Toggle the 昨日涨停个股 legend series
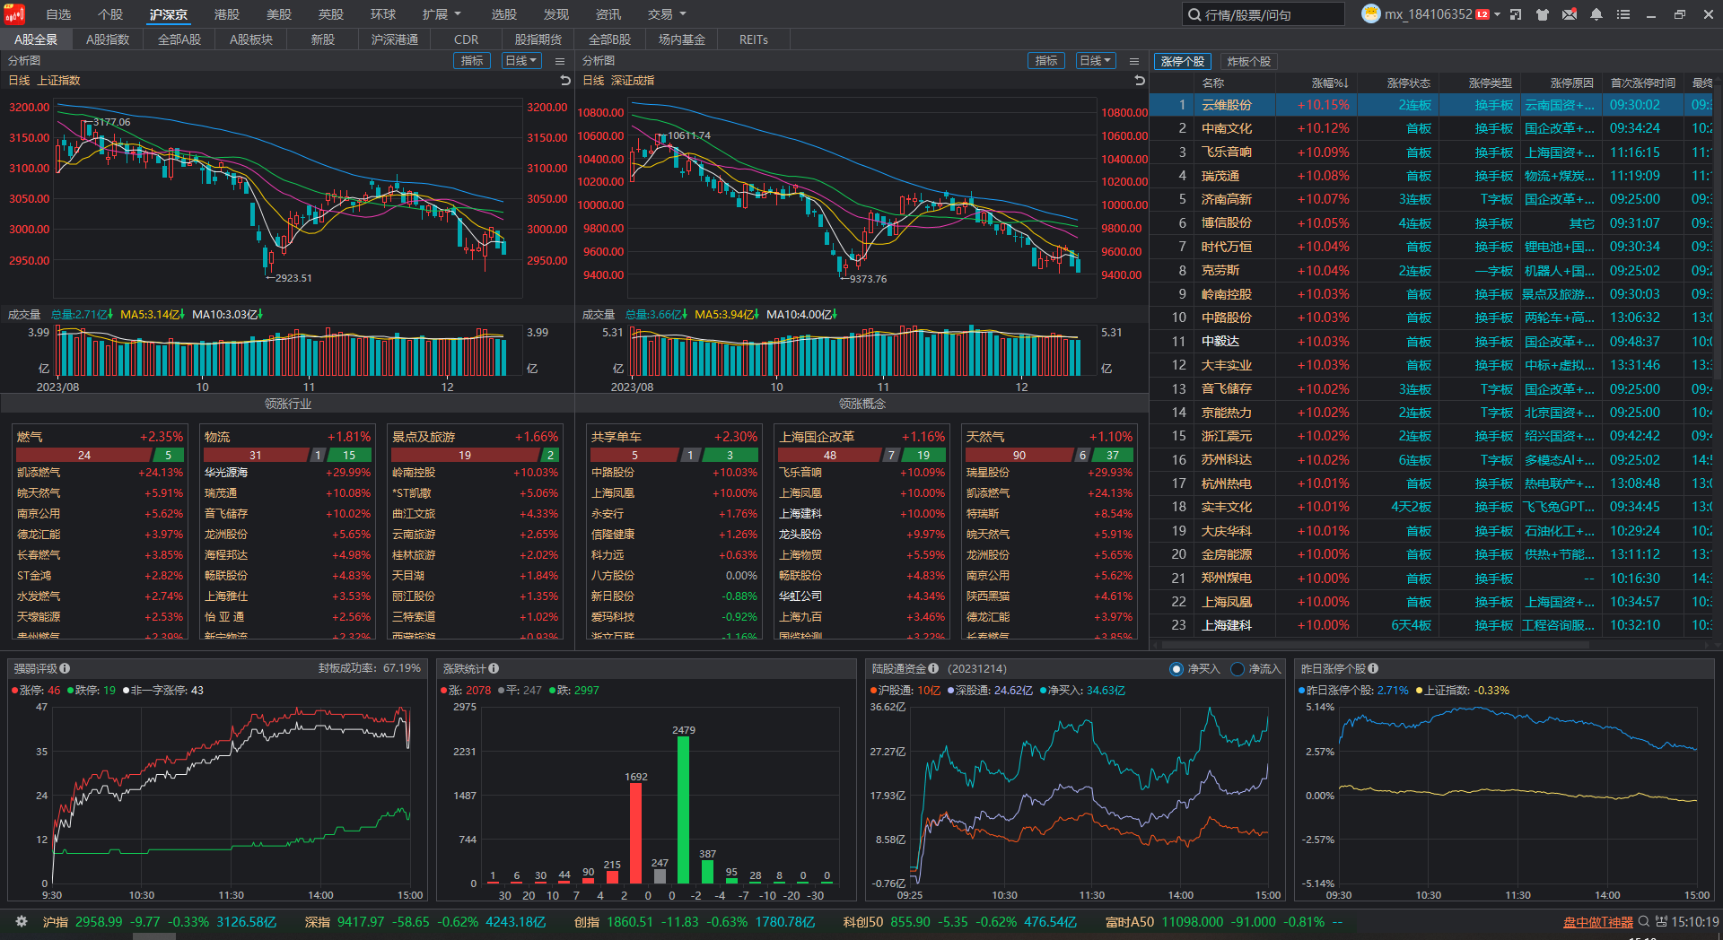The height and width of the screenshot is (940, 1723). [x=1353, y=691]
